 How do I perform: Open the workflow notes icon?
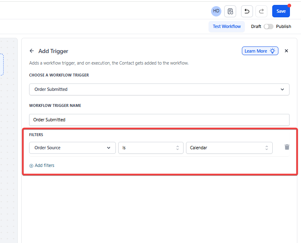[230, 11]
